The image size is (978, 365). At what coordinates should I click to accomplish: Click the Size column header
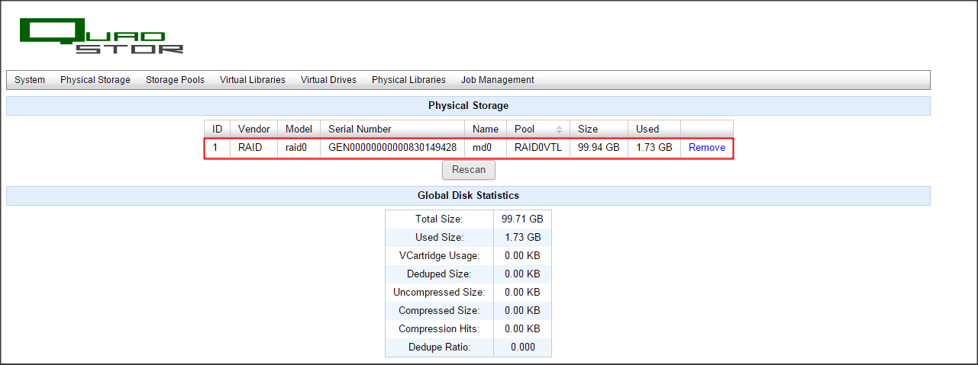click(588, 130)
